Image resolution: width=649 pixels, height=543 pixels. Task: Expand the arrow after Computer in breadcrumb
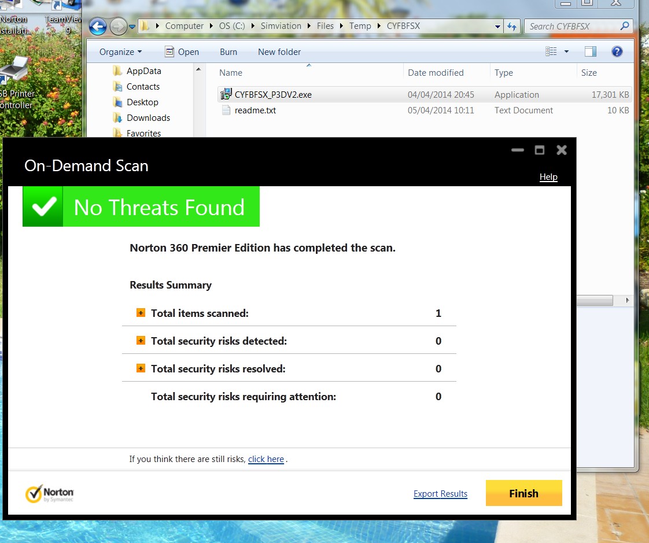coord(211,26)
